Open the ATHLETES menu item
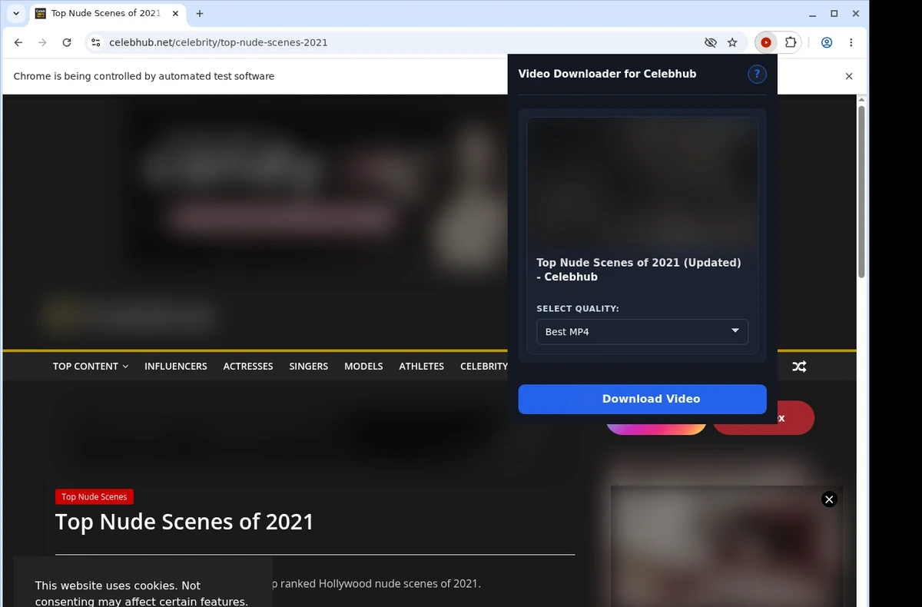The image size is (922, 607). tap(422, 367)
